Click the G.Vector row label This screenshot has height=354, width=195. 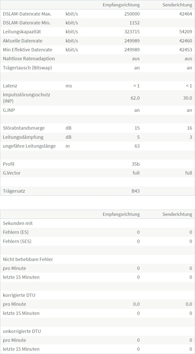click(x=12, y=173)
